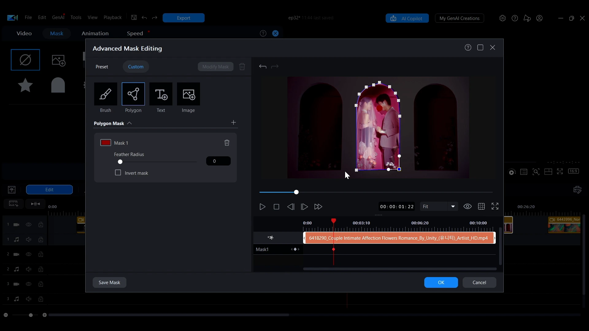The width and height of the screenshot is (589, 331).
Task: Switch to the Animation tab
Action: pos(95,33)
